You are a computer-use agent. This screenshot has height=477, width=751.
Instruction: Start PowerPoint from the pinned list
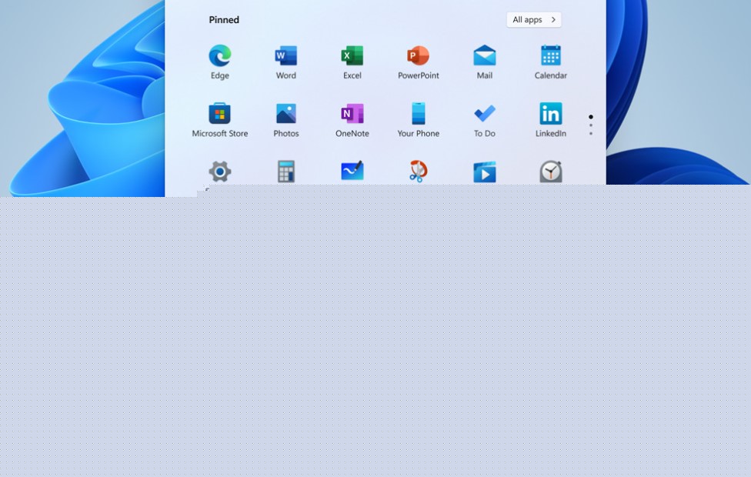[418, 56]
